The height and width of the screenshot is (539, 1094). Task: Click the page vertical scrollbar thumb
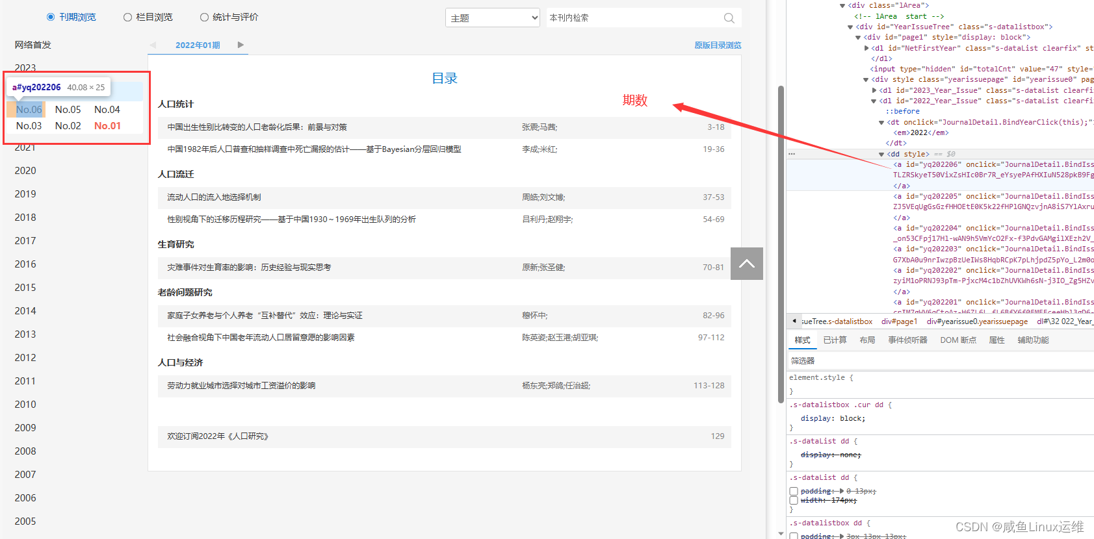click(x=781, y=244)
